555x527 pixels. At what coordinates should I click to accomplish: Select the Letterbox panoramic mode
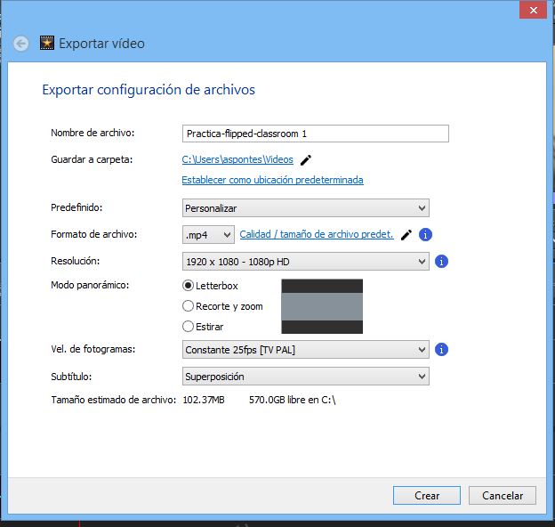click(188, 286)
